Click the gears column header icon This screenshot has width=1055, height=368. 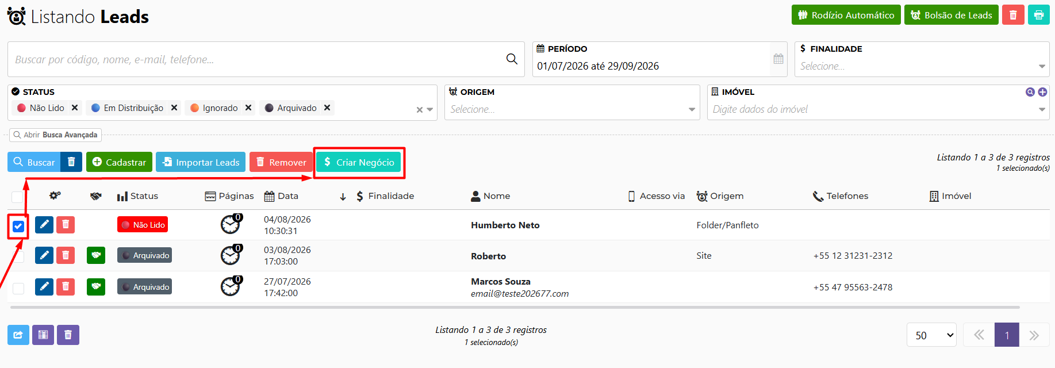pos(55,196)
